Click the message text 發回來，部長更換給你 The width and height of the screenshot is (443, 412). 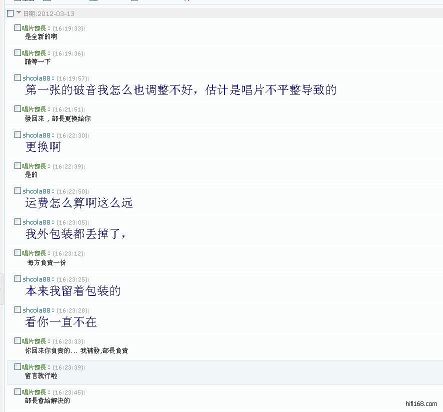[58, 118]
